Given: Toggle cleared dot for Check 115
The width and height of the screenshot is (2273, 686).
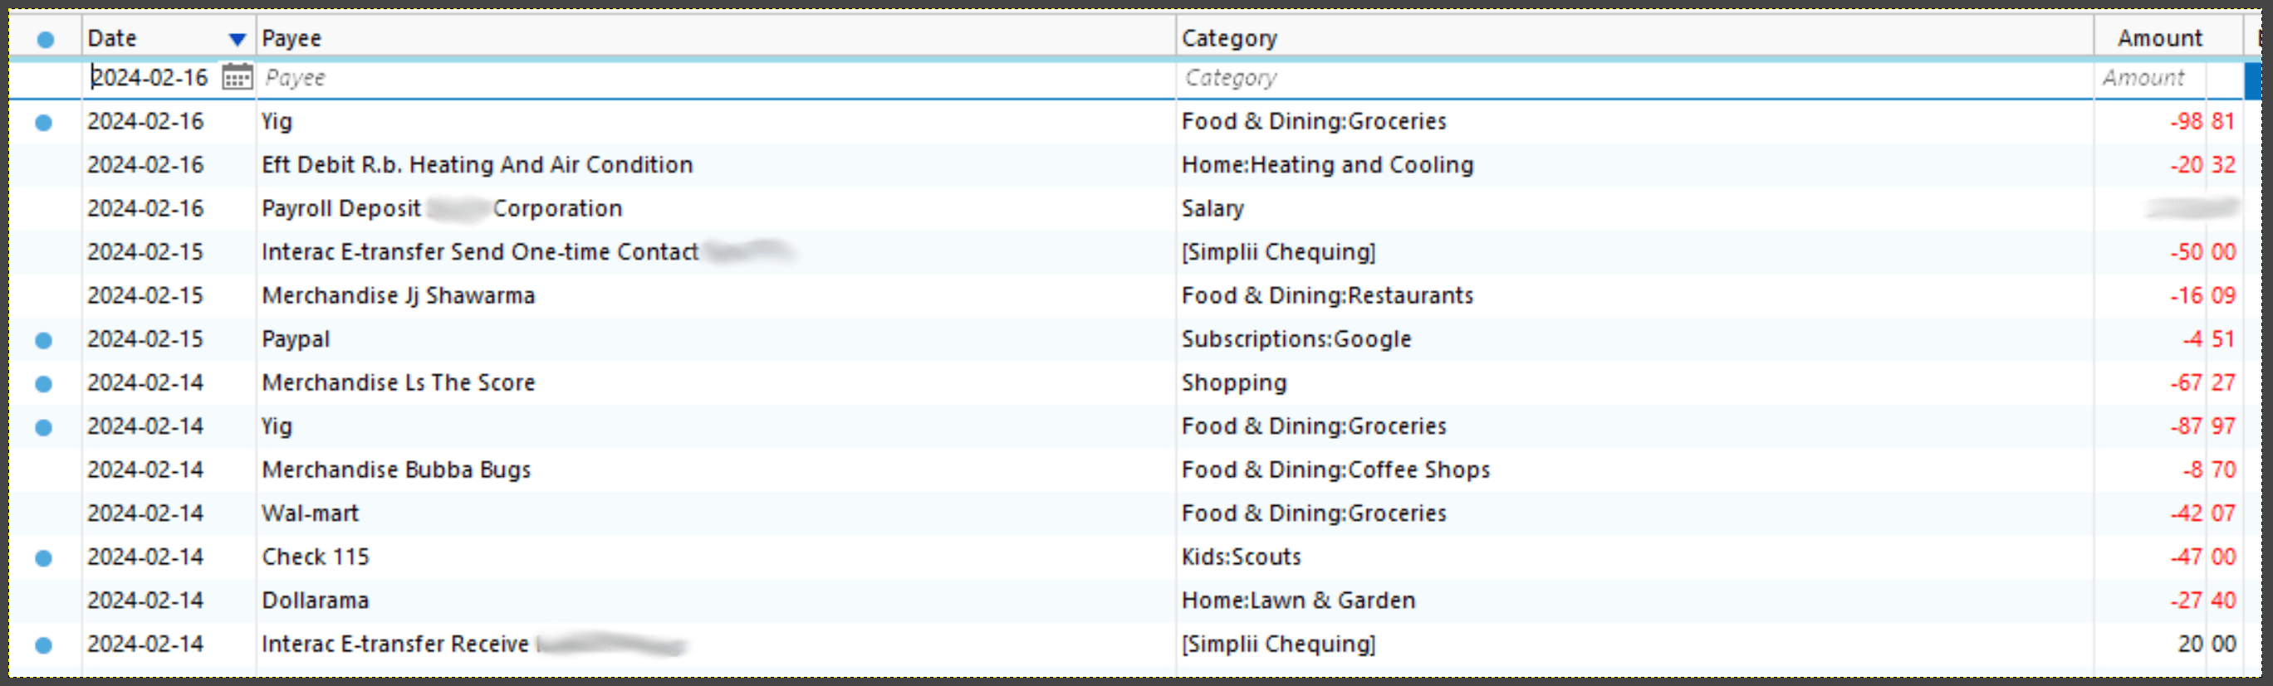Looking at the screenshot, I should tap(43, 558).
